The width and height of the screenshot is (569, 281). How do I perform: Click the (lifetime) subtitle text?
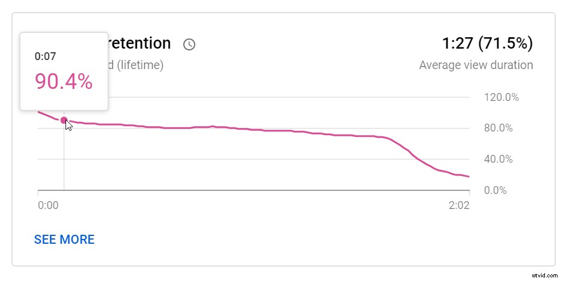[x=136, y=65]
